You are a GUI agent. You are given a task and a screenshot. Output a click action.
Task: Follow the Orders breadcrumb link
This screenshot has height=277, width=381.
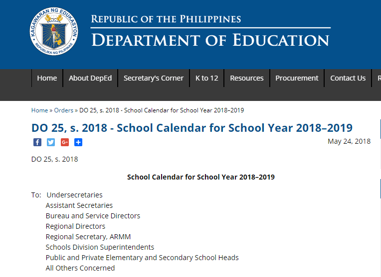pos(63,110)
